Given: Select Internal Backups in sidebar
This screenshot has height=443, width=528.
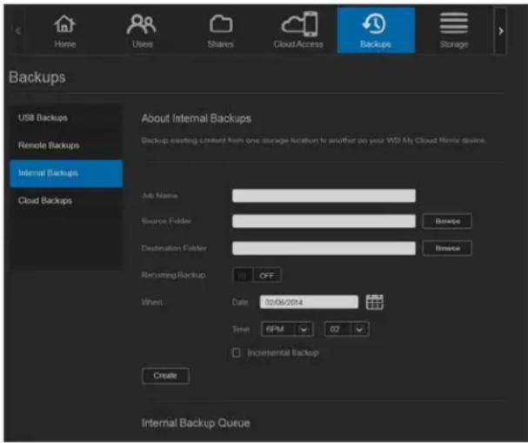Looking at the screenshot, I should (x=66, y=173).
